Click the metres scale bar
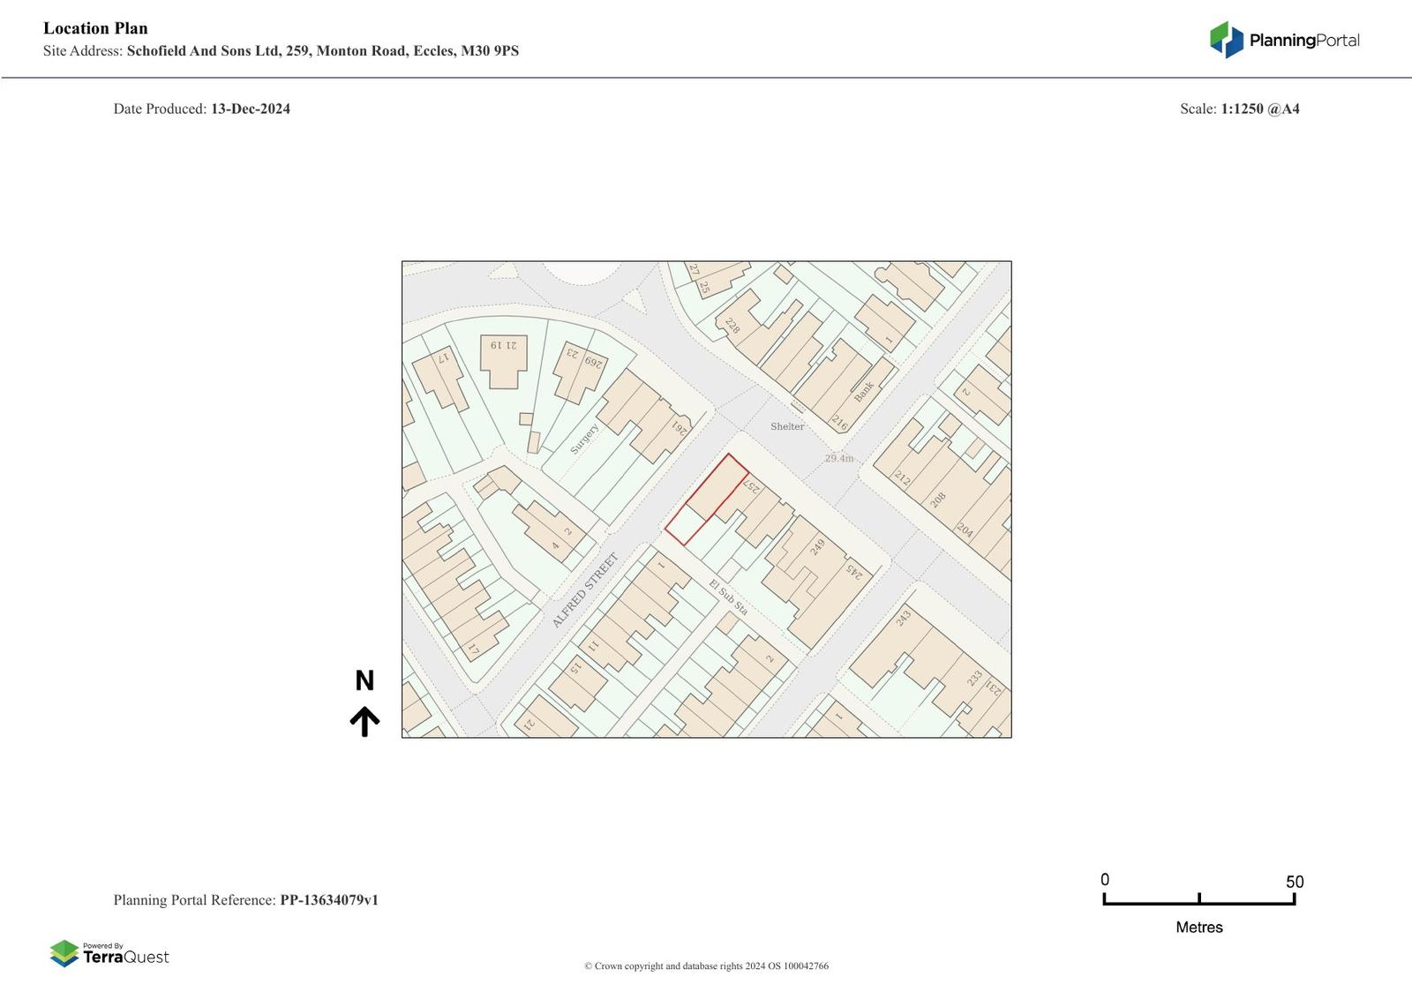 tap(1198, 899)
